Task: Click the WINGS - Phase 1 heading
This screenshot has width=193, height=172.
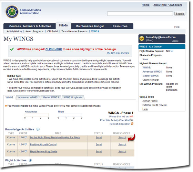Action: tap(121, 113)
